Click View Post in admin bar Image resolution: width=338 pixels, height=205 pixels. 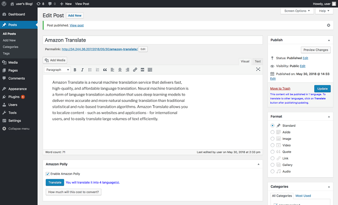click(x=82, y=4)
